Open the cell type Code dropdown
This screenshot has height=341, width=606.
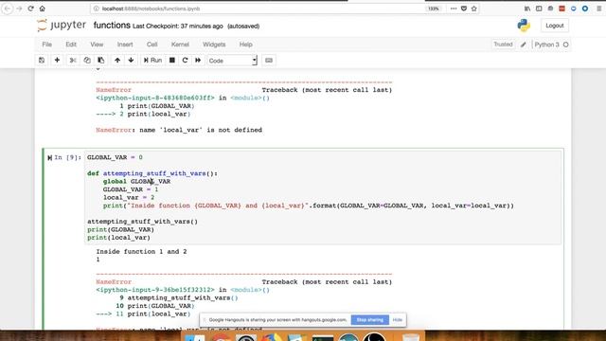point(232,61)
